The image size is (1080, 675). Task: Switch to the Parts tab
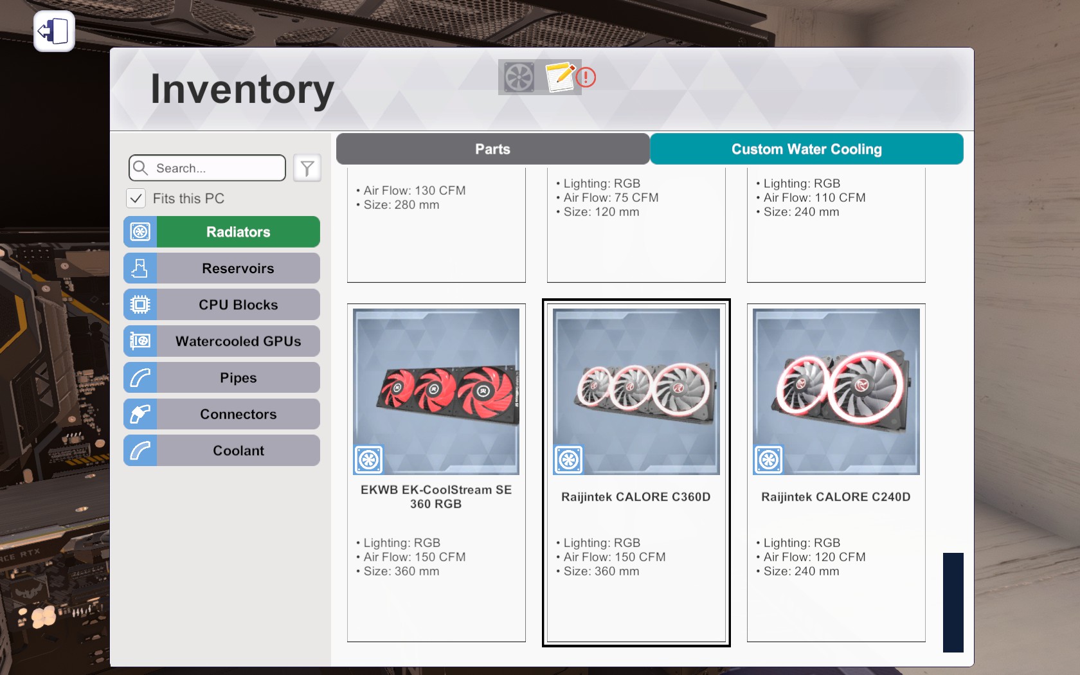(492, 149)
